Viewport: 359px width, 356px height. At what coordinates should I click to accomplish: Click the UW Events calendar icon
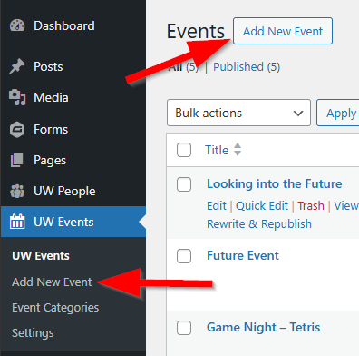[17, 222]
